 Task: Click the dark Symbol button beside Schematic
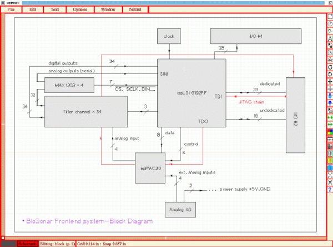[8, 244]
